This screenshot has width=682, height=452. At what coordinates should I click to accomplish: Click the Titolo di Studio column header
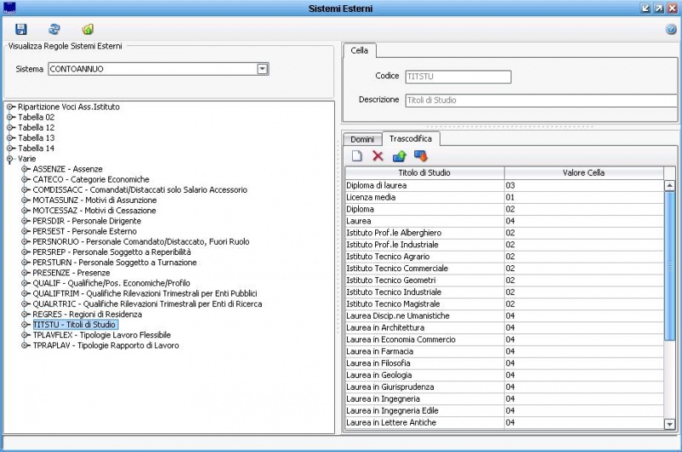(x=425, y=172)
